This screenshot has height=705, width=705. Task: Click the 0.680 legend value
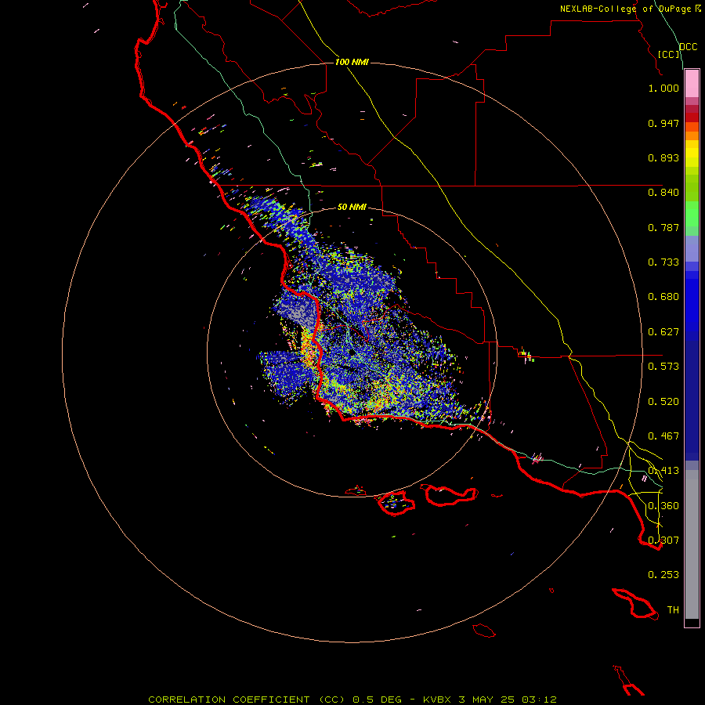(x=663, y=297)
